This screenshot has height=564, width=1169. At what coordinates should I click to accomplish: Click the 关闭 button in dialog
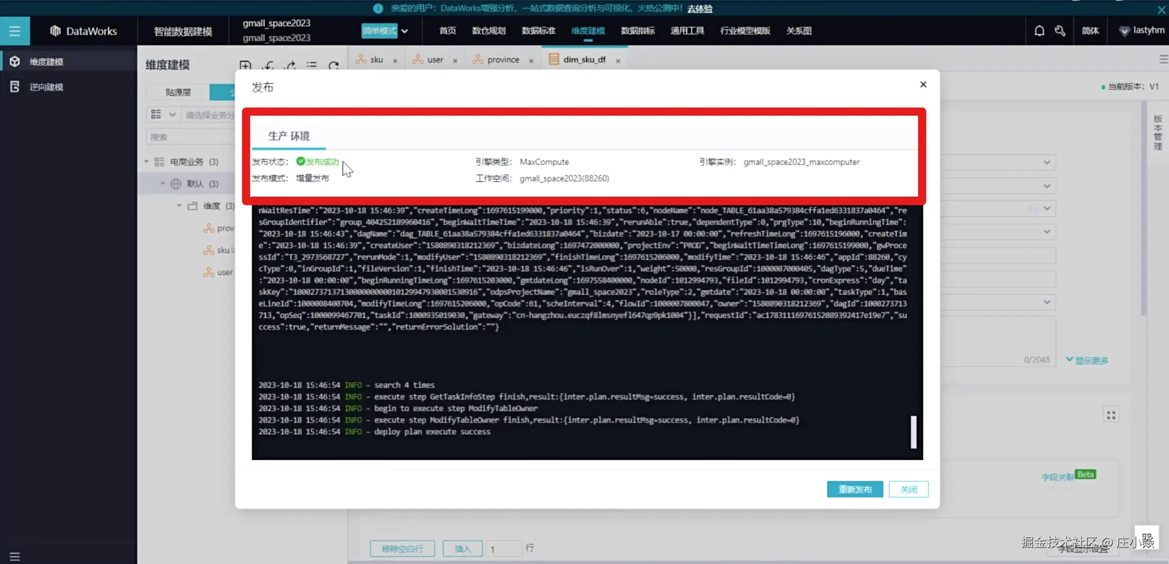click(x=908, y=489)
